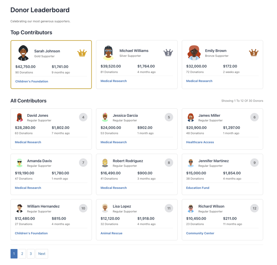
Task: Open Community Center from Richard Wilson's card
Action: click(x=200, y=233)
